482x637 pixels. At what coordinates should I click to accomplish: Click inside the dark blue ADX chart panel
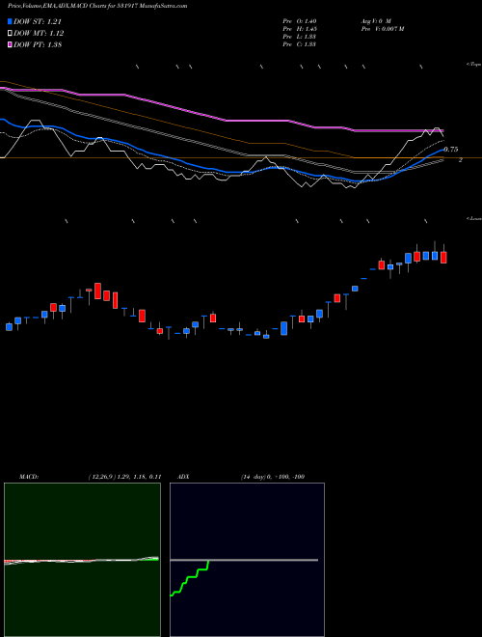click(x=247, y=560)
